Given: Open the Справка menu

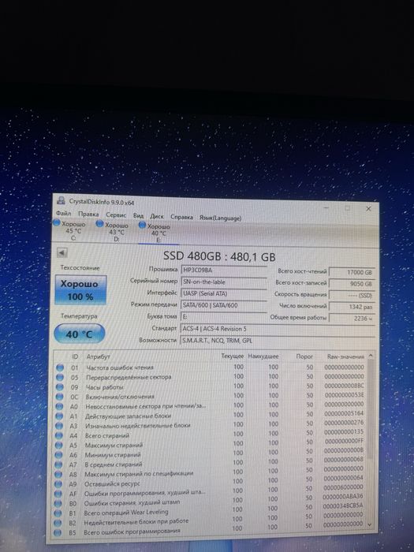Looking at the screenshot, I should [x=181, y=217].
